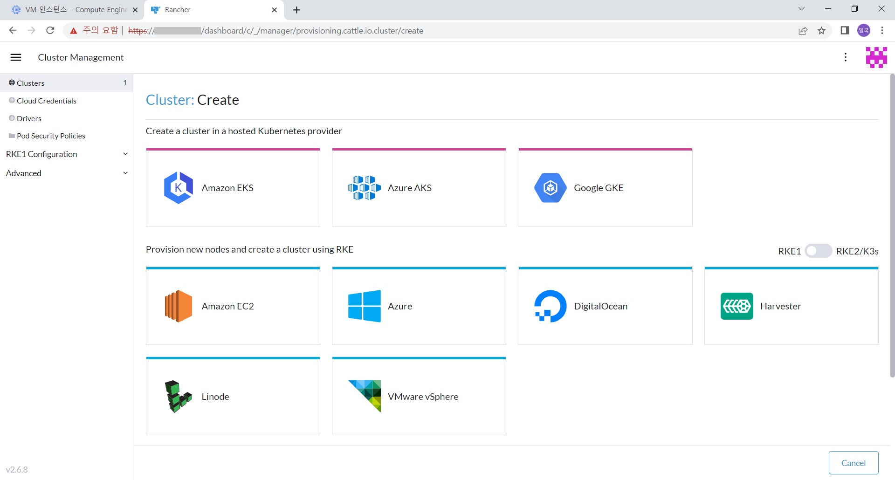Click the v2.6.8 version label
The image size is (895, 480).
(x=17, y=469)
